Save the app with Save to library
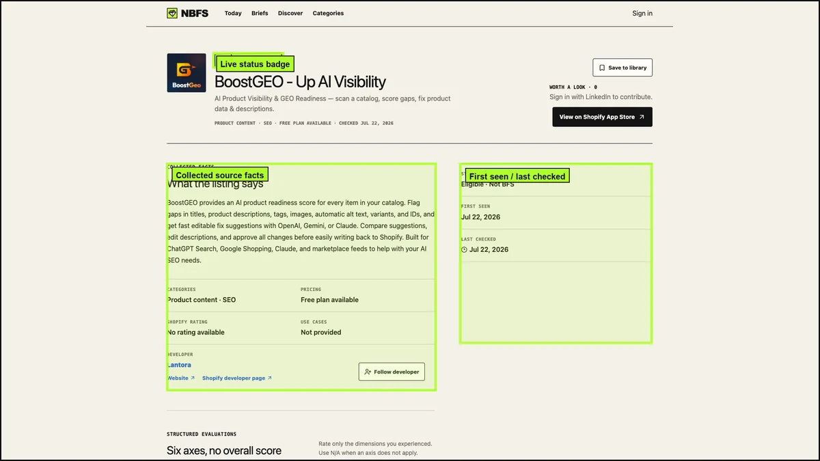 [x=623, y=68]
